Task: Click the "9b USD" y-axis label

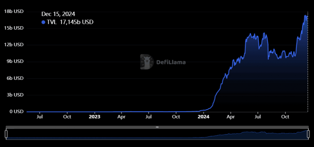Action: [x=15, y=61]
